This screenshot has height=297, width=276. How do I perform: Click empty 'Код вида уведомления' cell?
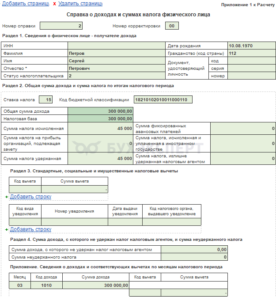click(25, 222)
